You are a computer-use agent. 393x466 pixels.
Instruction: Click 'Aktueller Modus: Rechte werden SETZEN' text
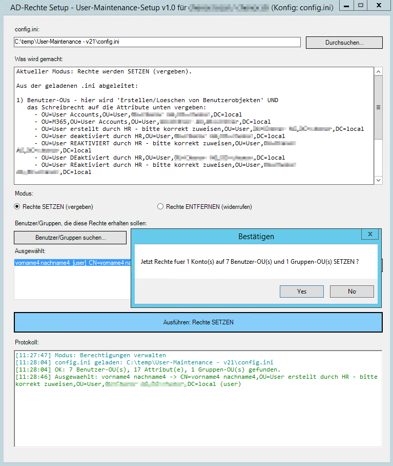coord(104,71)
